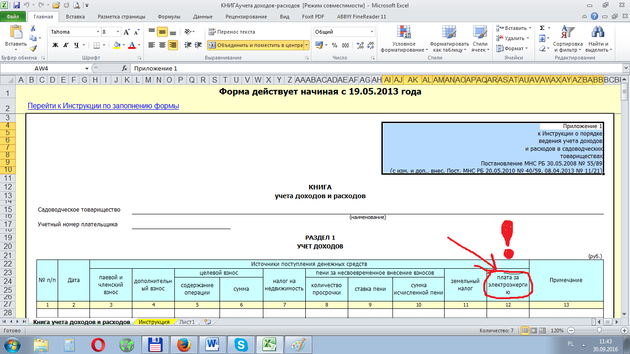The height and width of the screenshot is (354, 630).
Task: Click 'Объединить и поместить в центре' button
Action: [255, 45]
